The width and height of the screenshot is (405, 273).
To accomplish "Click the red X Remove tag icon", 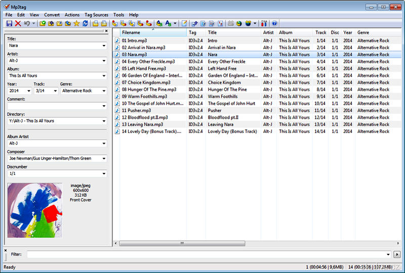I will click(18, 23).
